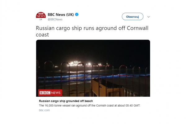Viewport: 186px width, 124px height.
Task: Click the red BBC NEWS logo overlay
Action: (50, 93)
